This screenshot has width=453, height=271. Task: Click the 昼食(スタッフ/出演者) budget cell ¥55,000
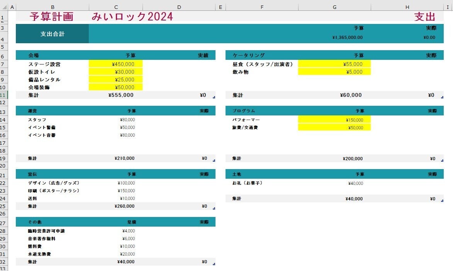pos(334,64)
